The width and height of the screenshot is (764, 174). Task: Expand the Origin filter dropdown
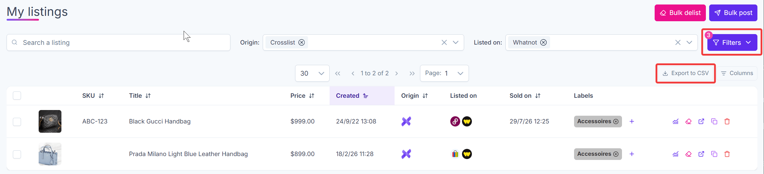[456, 42]
